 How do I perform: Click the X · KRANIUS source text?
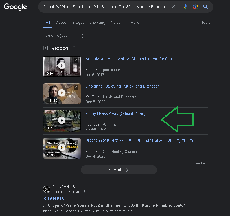(x=64, y=187)
